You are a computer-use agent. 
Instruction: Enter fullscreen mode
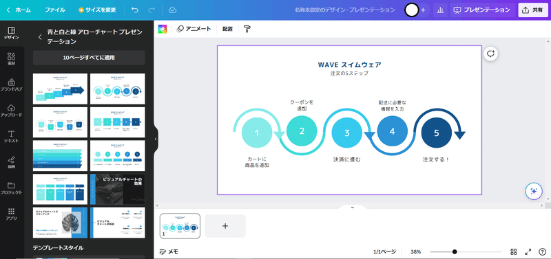528,251
